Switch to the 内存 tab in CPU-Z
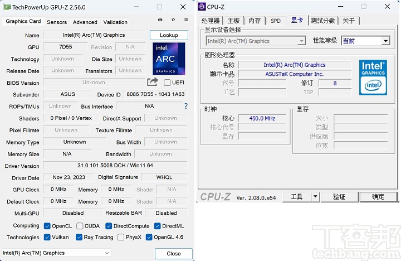 255,21
